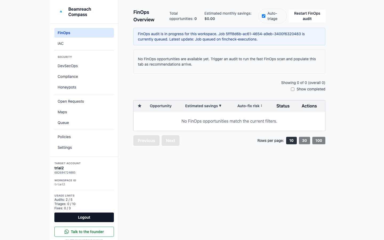Open Settings from the sidebar
The height and width of the screenshot is (240, 384).
click(x=84, y=147)
